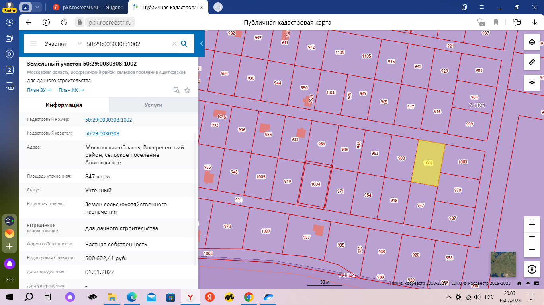This screenshot has width=544, height=305.
Task: Expand the browser tab group dropdown
Action: point(37,7)
